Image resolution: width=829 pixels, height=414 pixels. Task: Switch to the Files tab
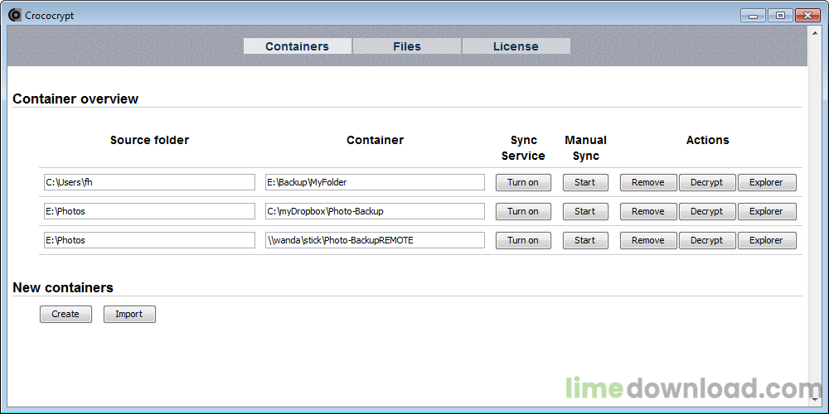point(406,46)
